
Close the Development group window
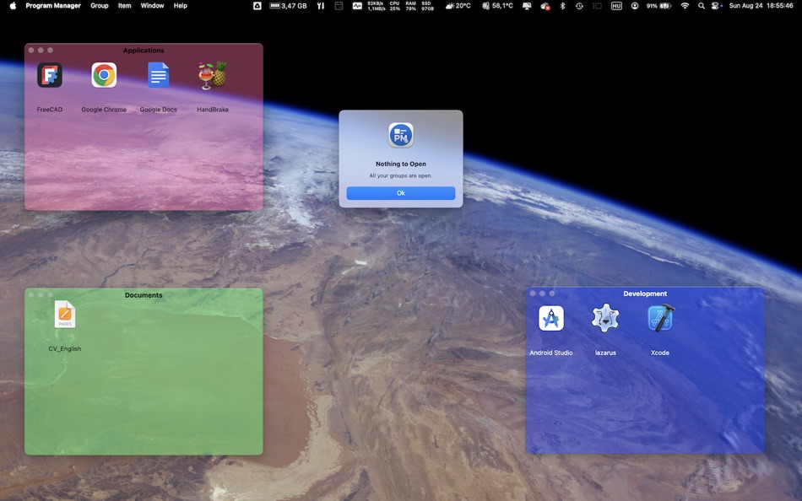tap(533, 294)
